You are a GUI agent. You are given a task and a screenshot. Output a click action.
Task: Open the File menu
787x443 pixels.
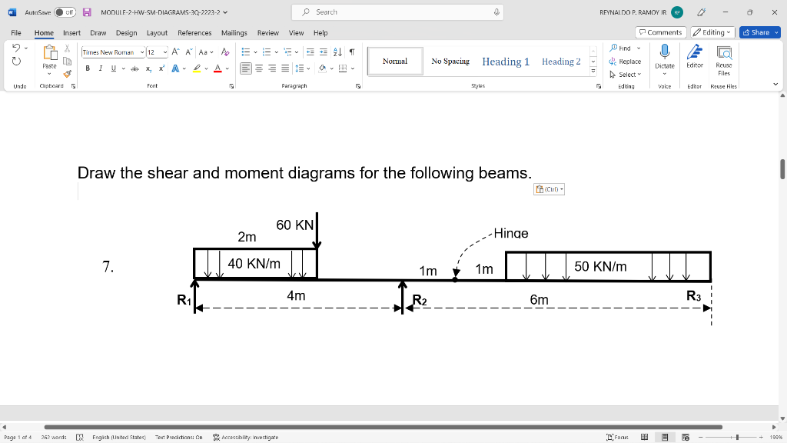click(16, 32)
